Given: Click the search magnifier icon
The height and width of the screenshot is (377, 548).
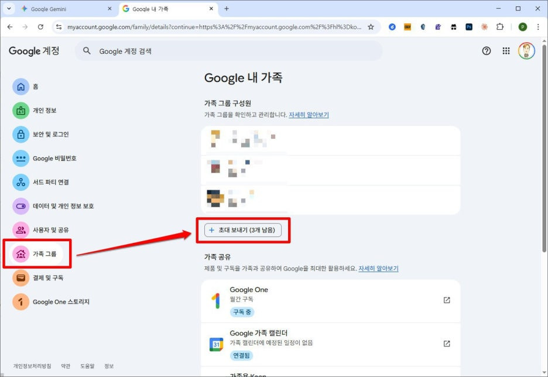Looking at the screenshot, I should 87,51.
